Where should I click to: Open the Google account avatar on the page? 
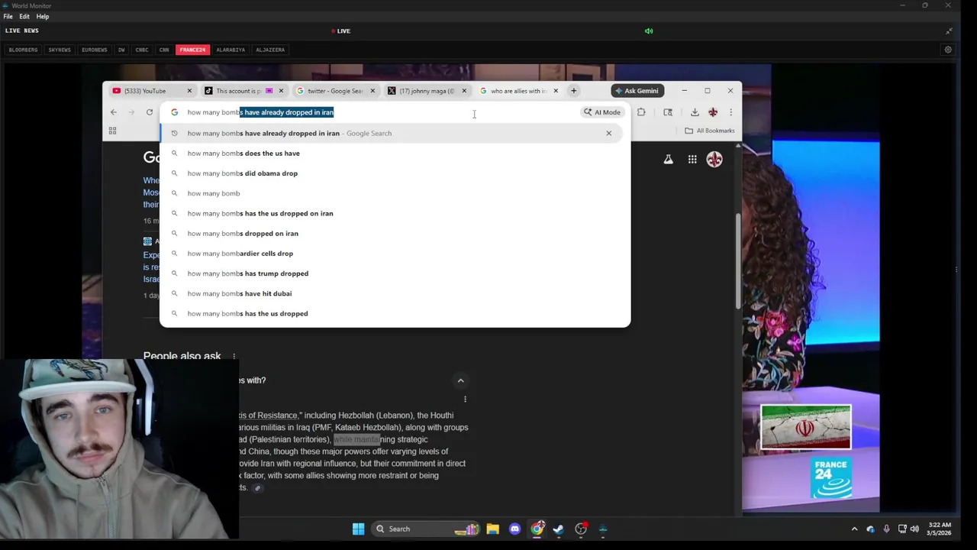point(714,159)
